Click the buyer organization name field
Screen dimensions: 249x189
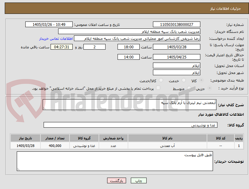[x=129, y=31]
